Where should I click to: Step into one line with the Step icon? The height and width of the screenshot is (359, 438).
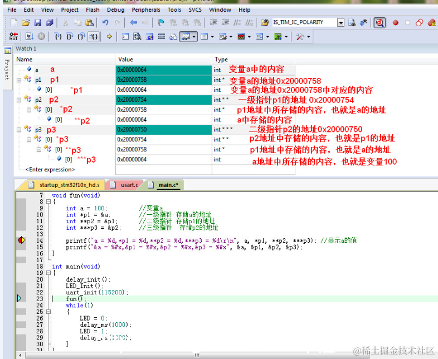pyautogui.click(x=58, y=37)
